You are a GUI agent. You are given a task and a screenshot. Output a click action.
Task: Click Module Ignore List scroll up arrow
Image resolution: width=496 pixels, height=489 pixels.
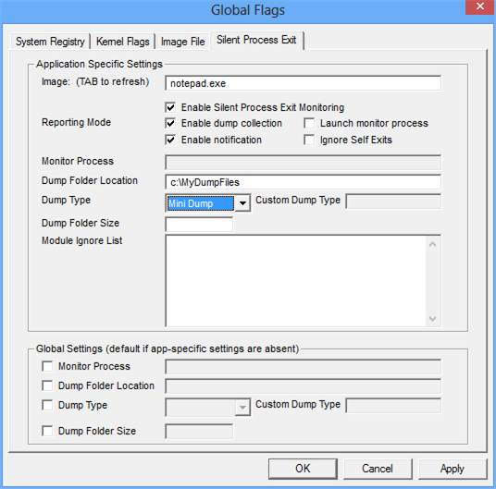pos(433,244)
